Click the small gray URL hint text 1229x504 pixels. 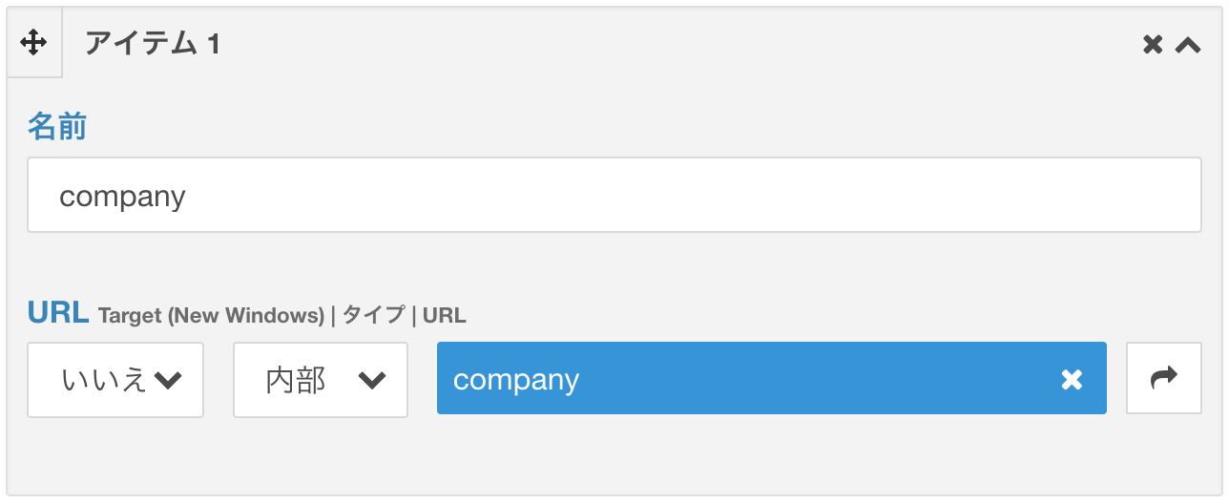pos(445,315)
